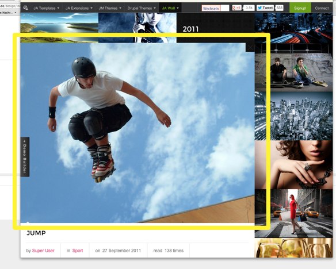
Task: Open the JM Themes dropdown
Action: pos(110,8)
